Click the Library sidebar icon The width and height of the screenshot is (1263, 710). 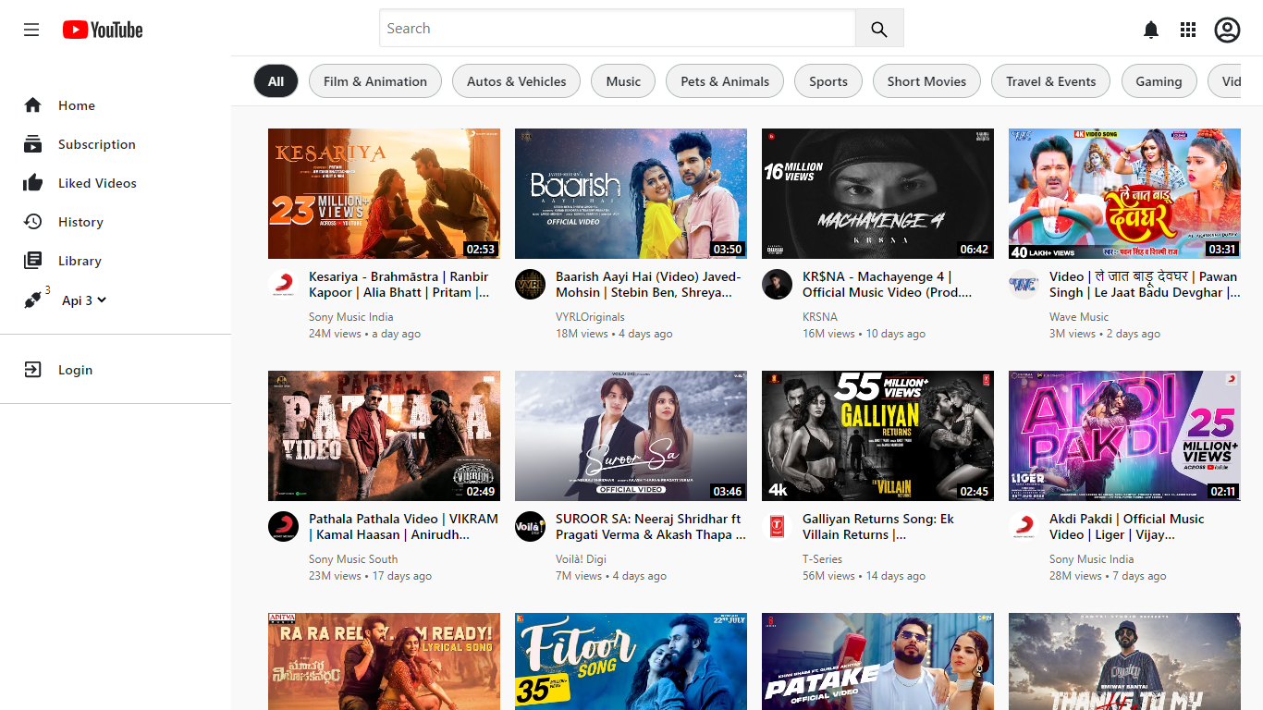coord(33,261)
